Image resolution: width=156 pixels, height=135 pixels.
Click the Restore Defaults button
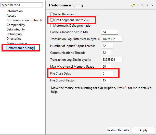pos(118,130)
